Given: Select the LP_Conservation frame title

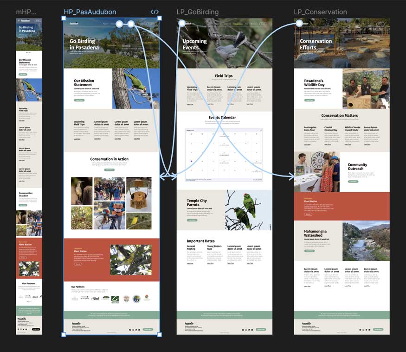Looking at the screenshot, I should (320, 12).
